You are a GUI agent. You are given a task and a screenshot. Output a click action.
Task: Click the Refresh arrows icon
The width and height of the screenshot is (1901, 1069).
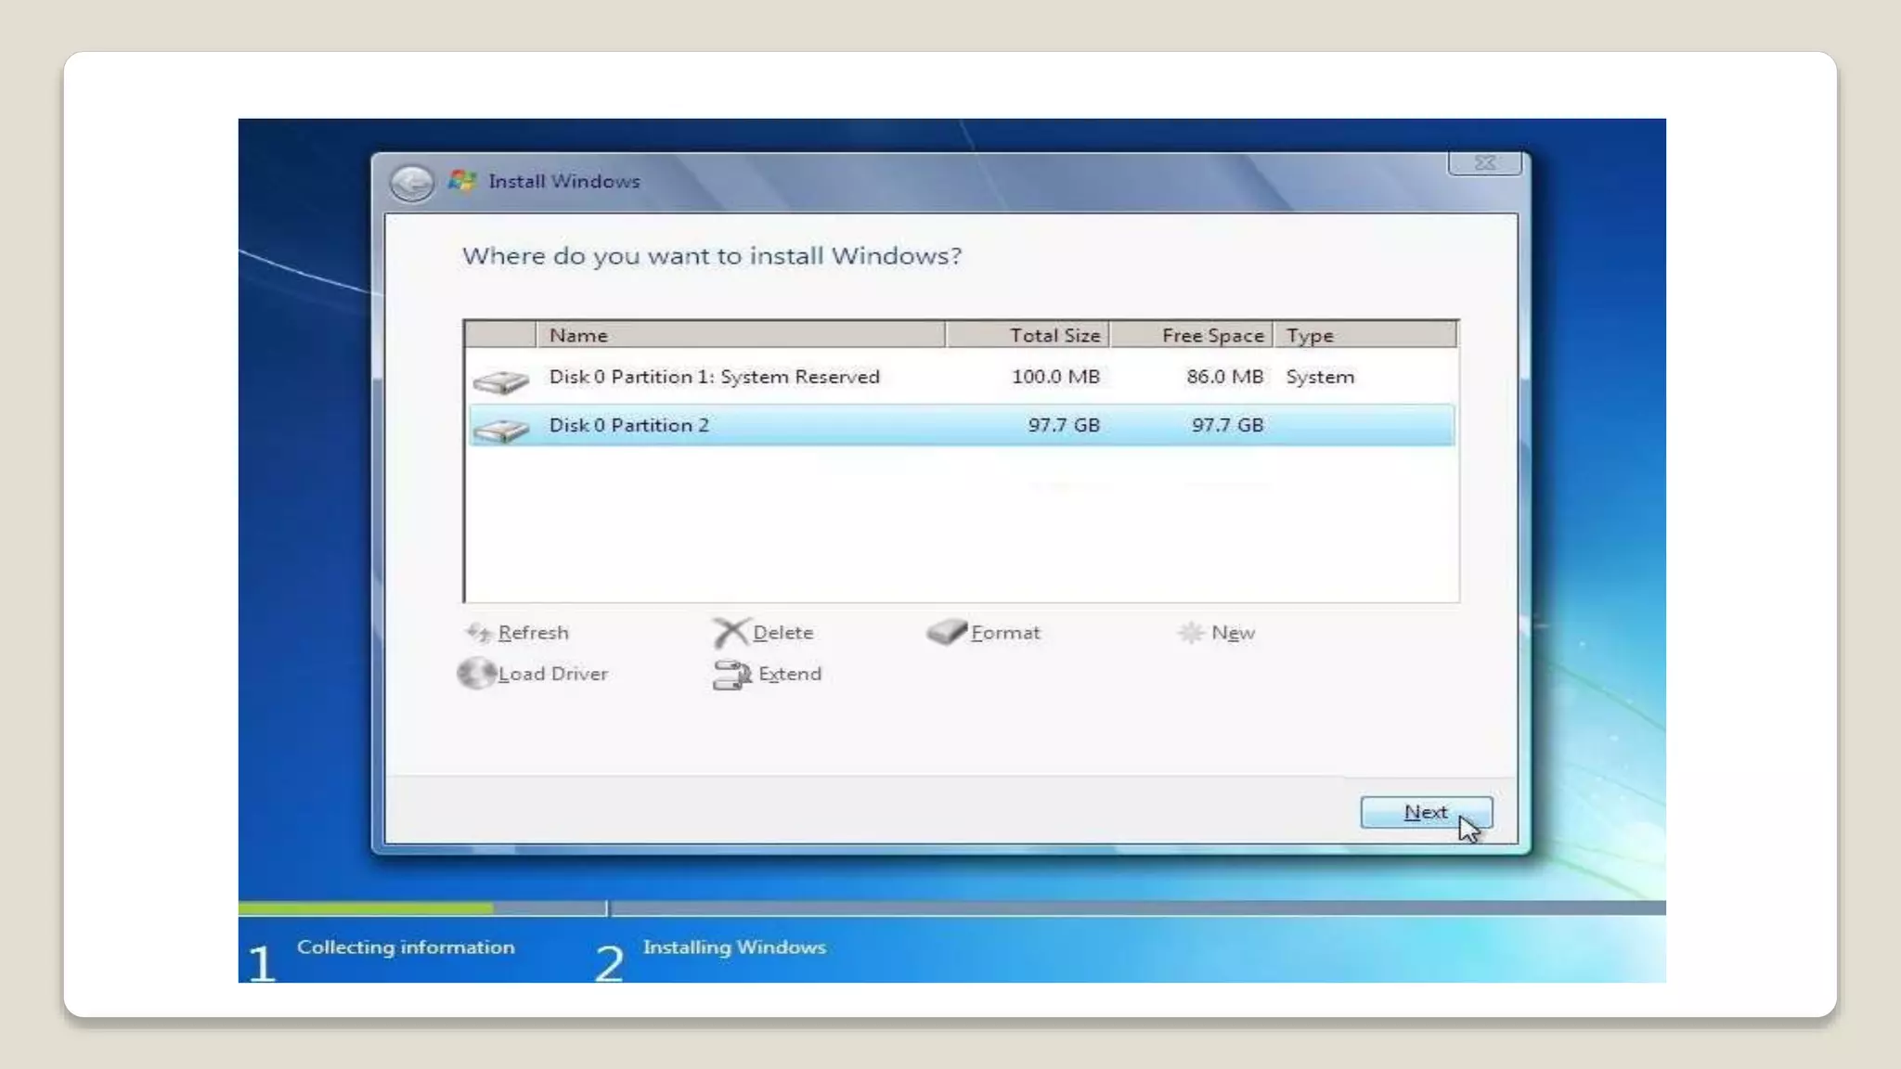click(x=478, y=633)
